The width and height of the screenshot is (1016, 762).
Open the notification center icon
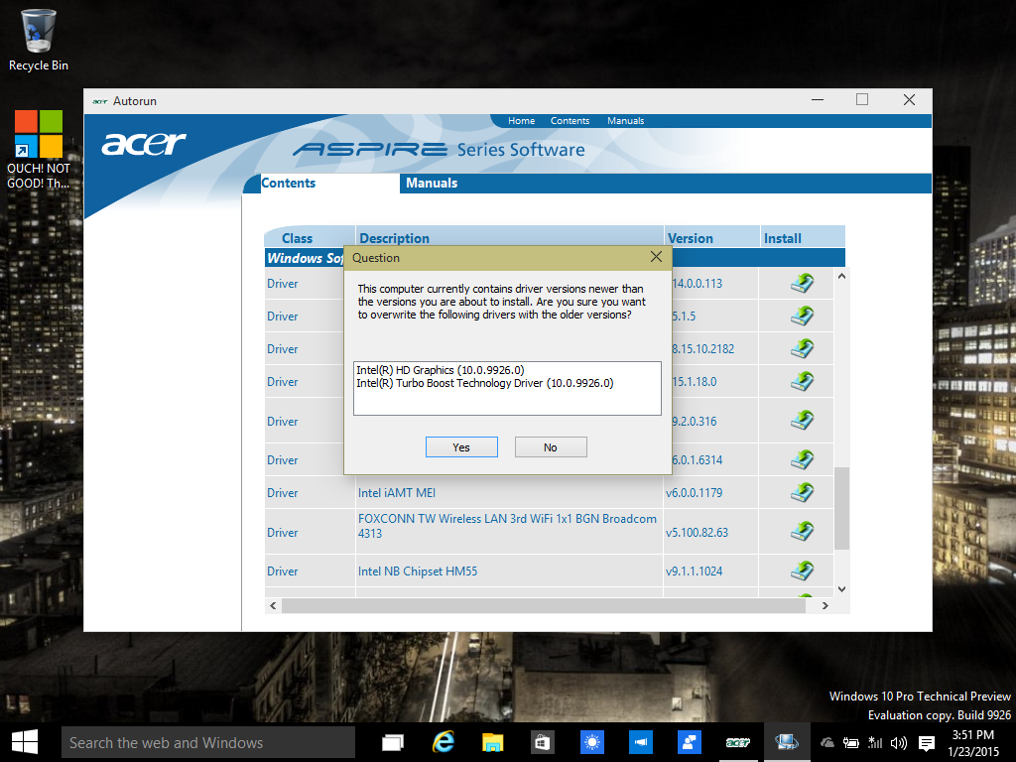pos(927,743)
